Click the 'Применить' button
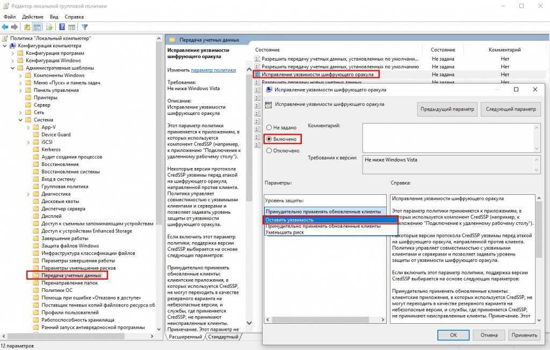This screenshot has height=350, width=550. [524, 335]
